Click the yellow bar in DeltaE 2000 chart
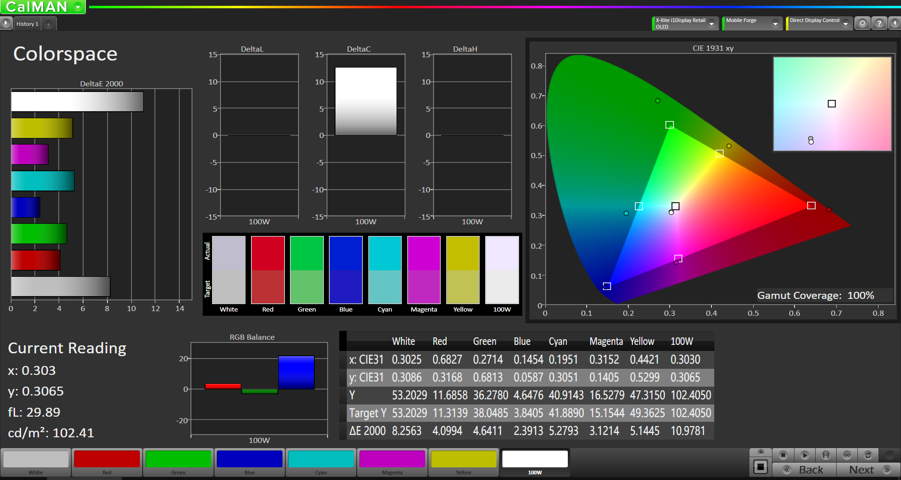Screen dimensions: 901x480 [42, 128]
